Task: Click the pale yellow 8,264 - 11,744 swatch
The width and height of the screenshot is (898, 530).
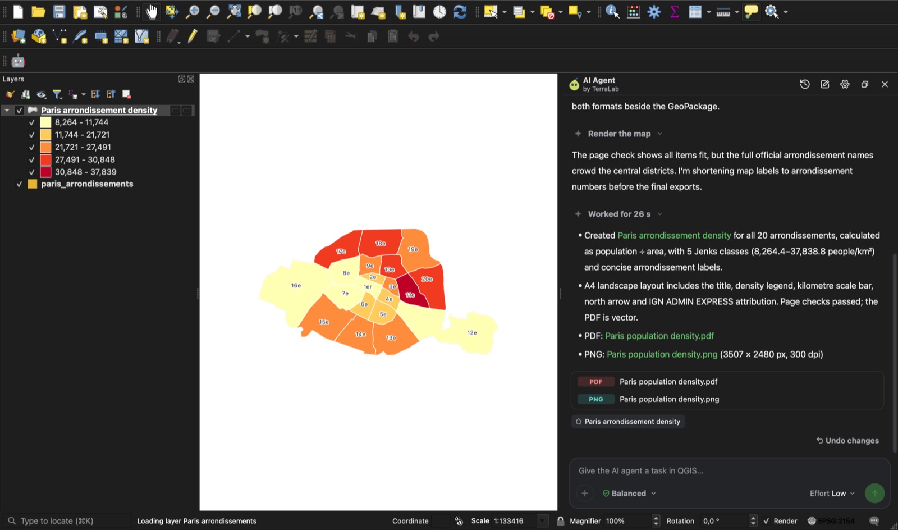Action: (x=45, y=122)
